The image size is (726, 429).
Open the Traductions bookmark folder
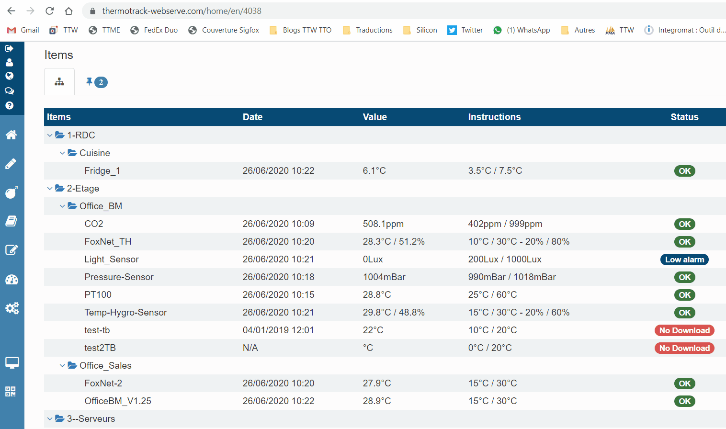tap(368, 30)
